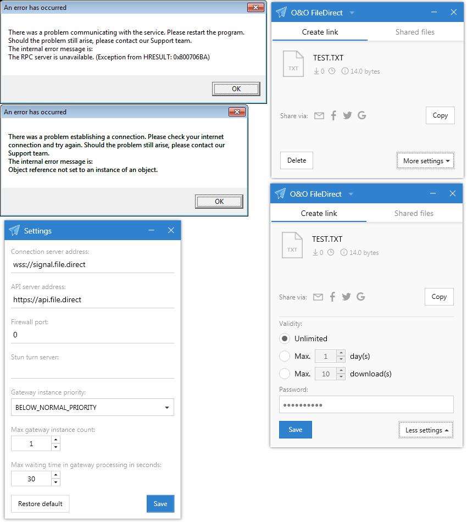This screenshot has width=467, height=522.
Task: Click the Password input field
Action: coord(366,404)
